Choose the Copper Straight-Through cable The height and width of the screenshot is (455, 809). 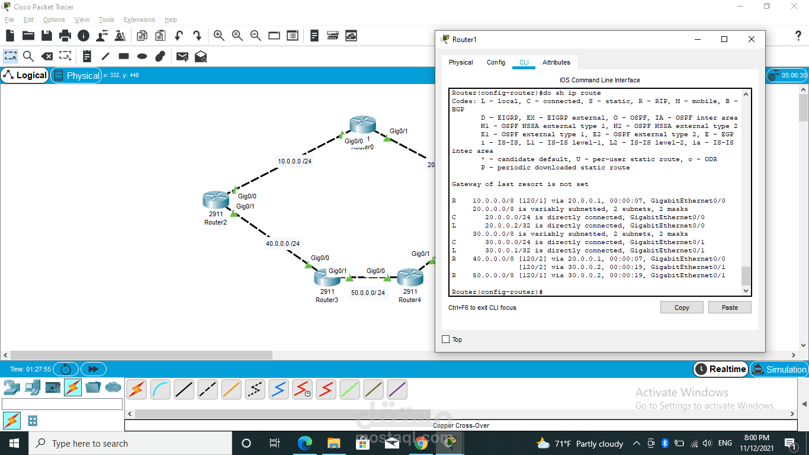[184, 389]
